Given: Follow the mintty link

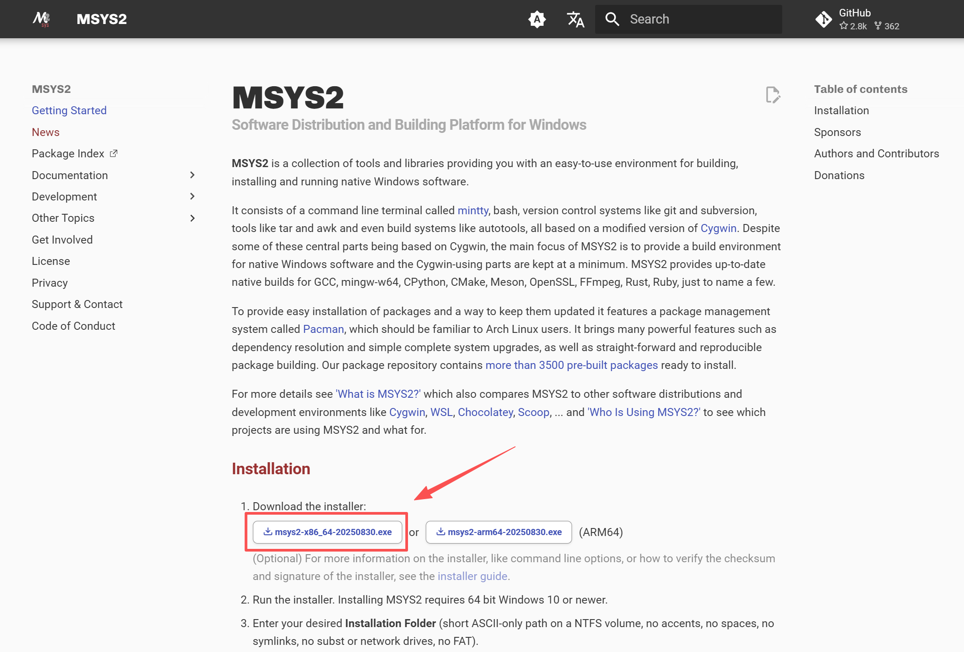Looking at the screenshot, I should pos(473,210).
